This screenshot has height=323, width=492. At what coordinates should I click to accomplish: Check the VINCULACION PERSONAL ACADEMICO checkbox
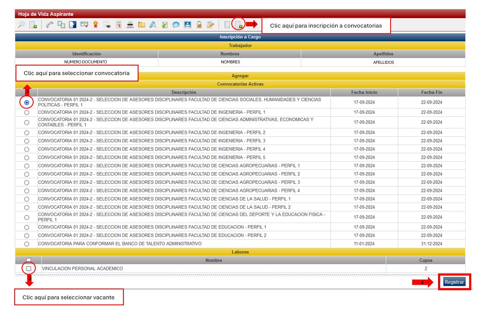tap(28, 269)
